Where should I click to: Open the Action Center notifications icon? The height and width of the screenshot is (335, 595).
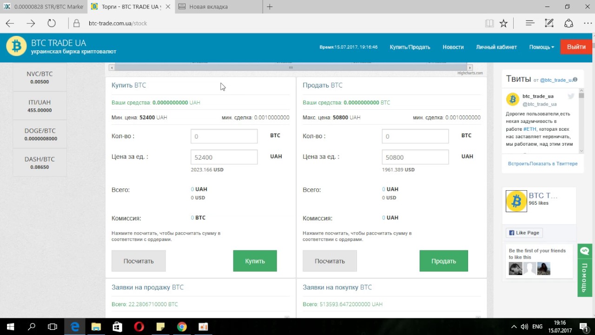coord(584,327)
